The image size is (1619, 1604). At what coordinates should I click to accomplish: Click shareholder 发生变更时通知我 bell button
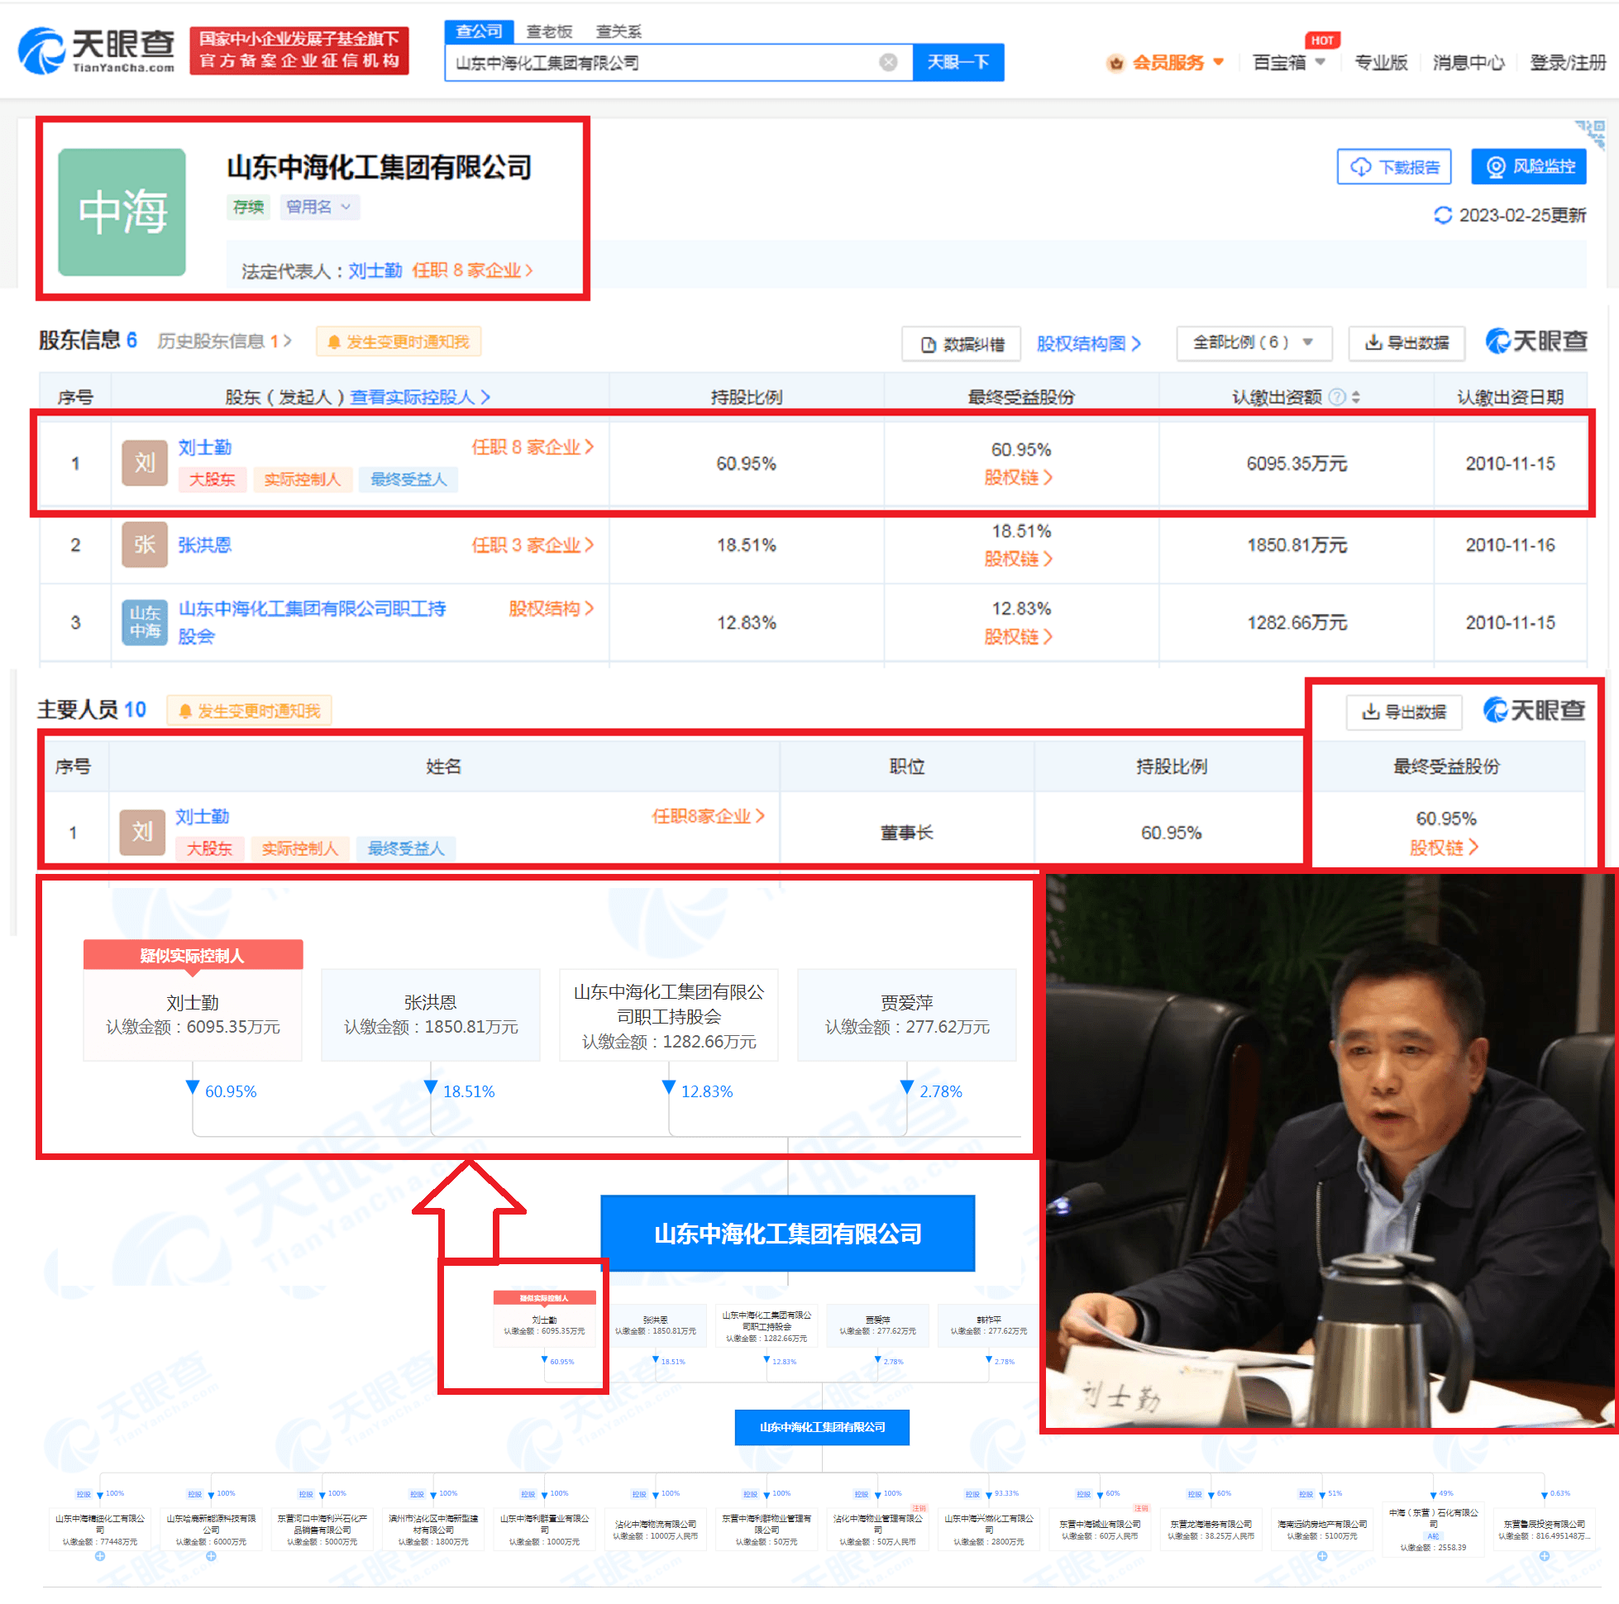398,342
